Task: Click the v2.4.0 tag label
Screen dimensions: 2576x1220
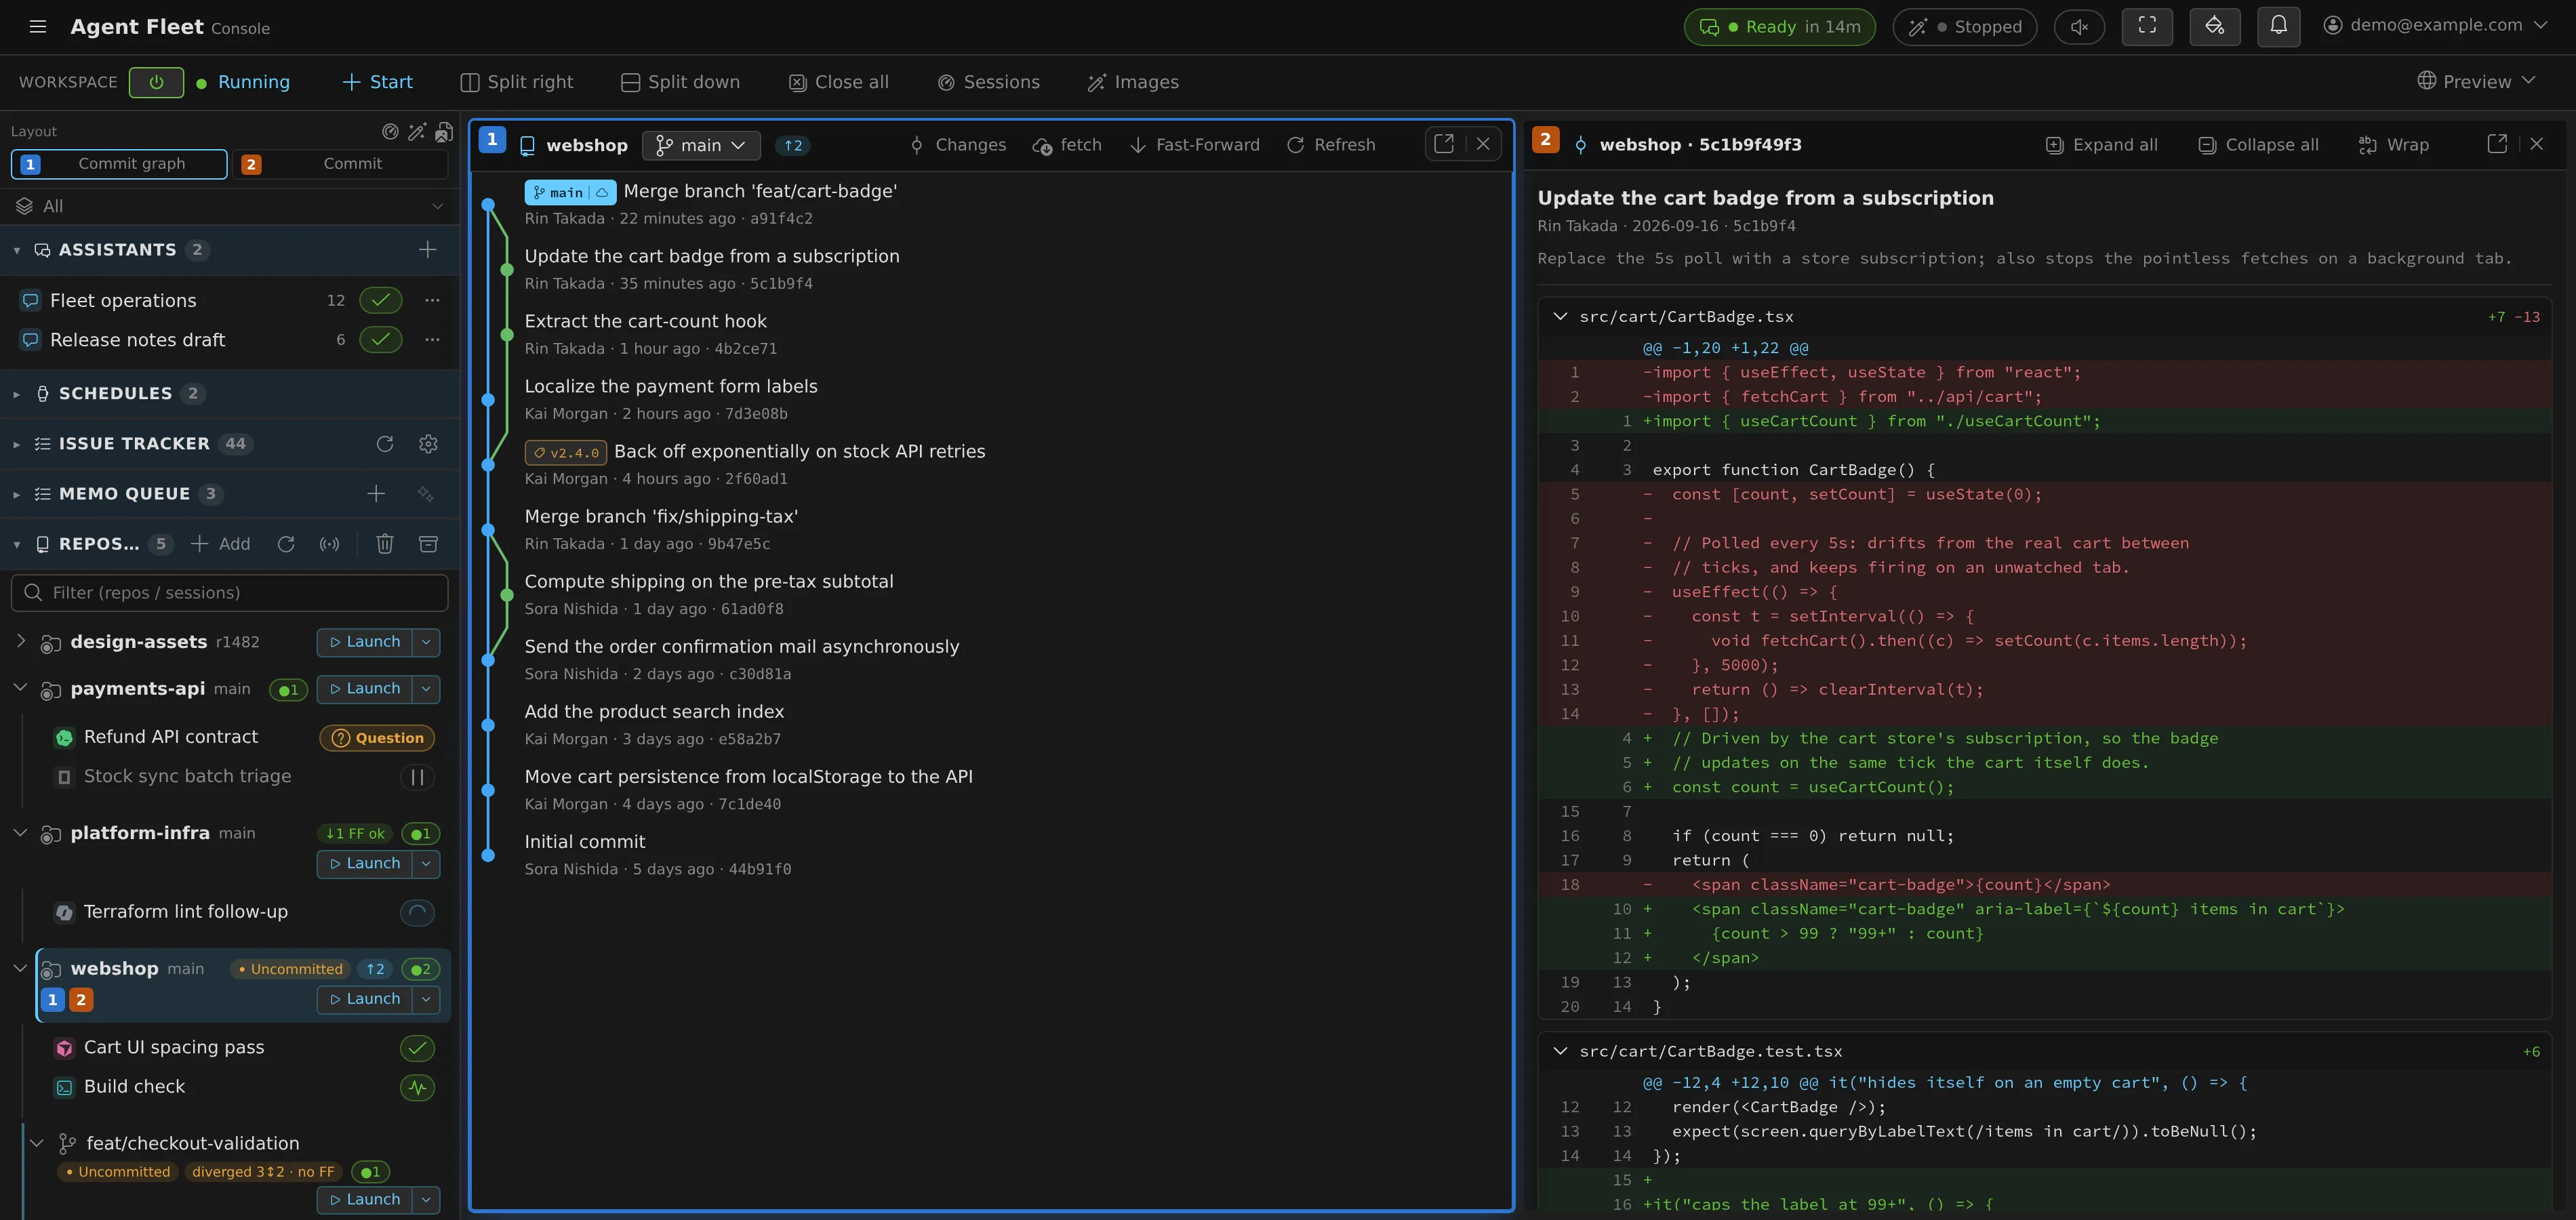Action: click(x=566, y=453)
